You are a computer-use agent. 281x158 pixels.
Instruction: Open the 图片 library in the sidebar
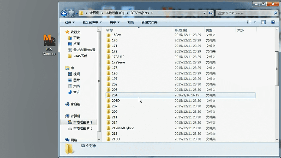tap(76, 80)
